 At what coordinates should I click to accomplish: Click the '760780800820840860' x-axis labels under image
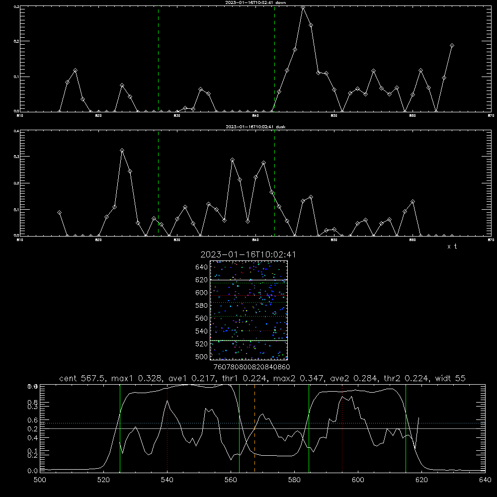[251, 367]
